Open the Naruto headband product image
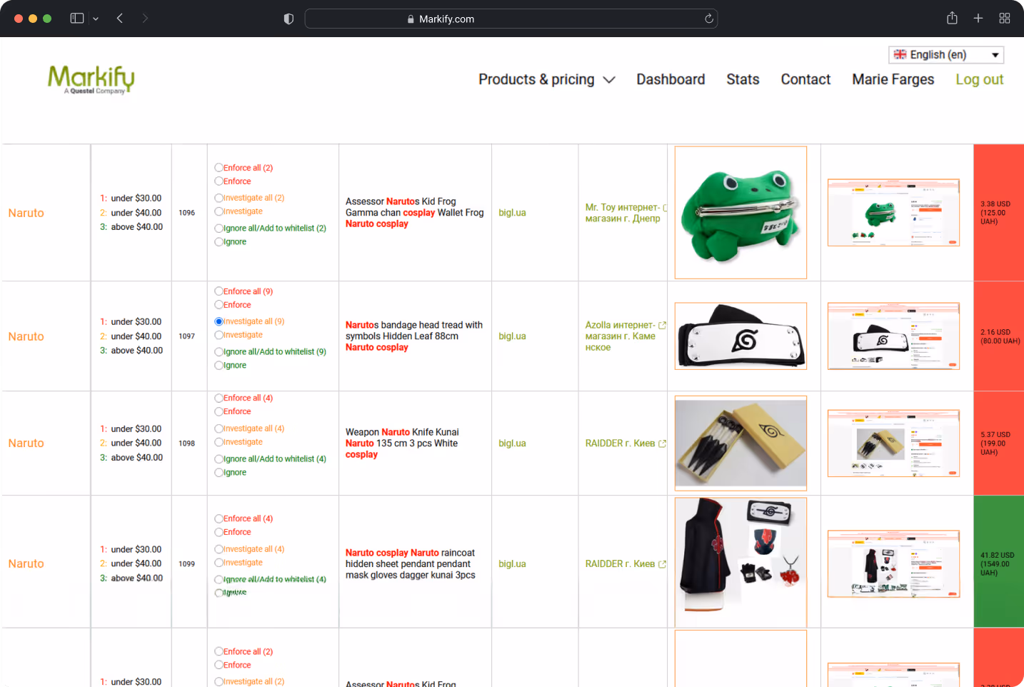1024x687 pixels. (x=741, y=336)
